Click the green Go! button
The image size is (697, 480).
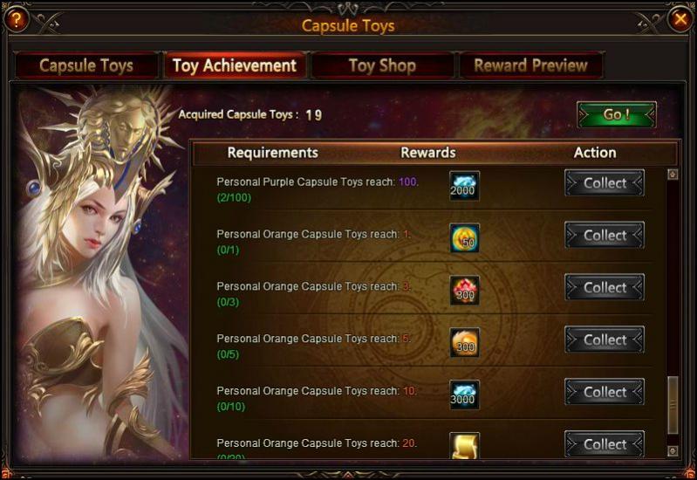click(x=617, y=115)
